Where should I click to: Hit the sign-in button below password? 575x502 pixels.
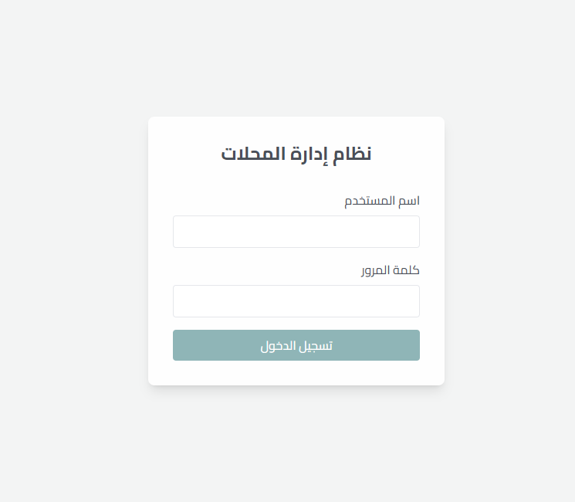296,345
